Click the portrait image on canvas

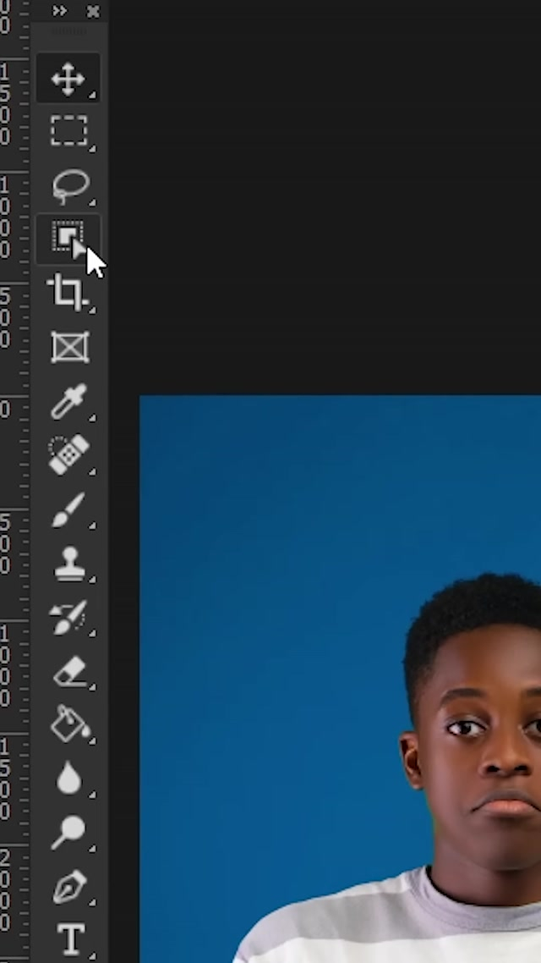[x=341, y=679]
